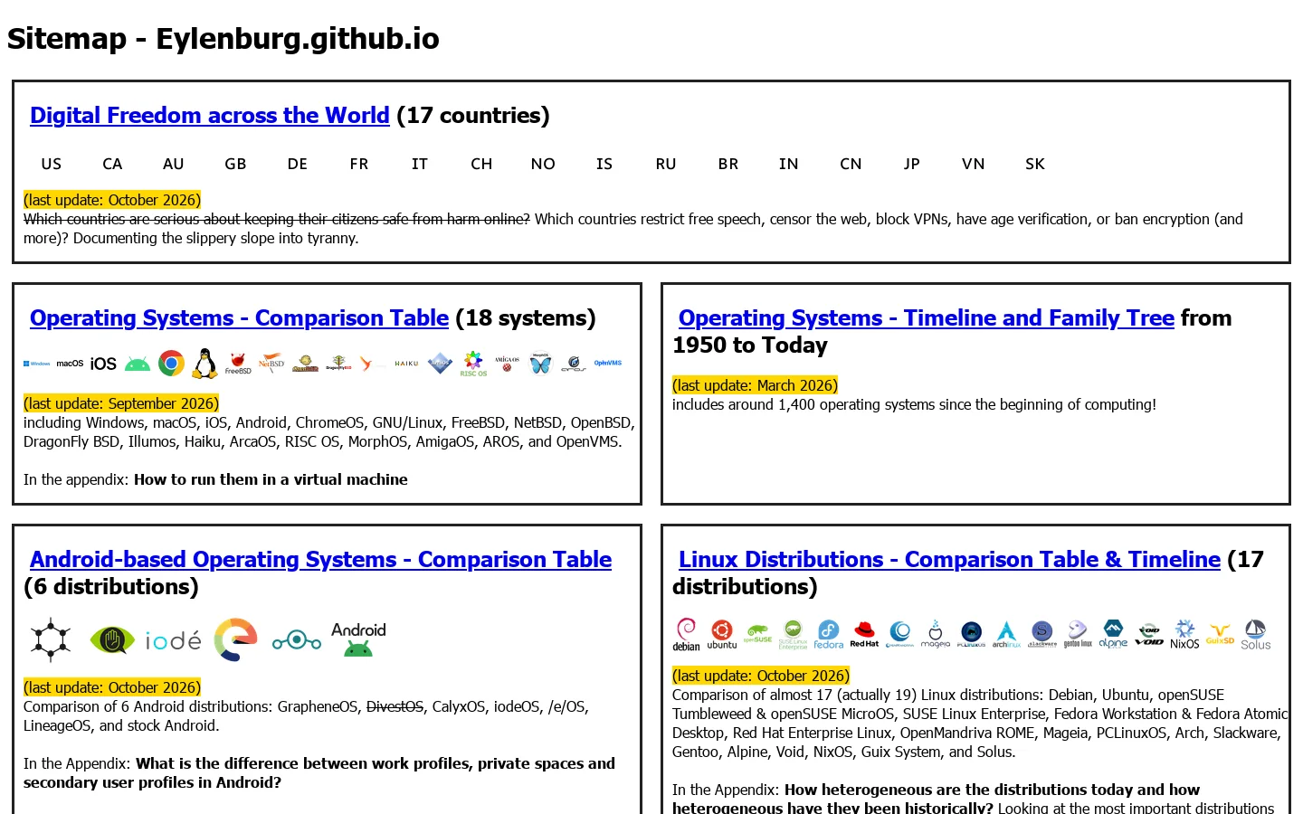
Task: Open Android-based Operating Systems Comparison Table link
Action: pyautogui.click(x=320, y=560)
